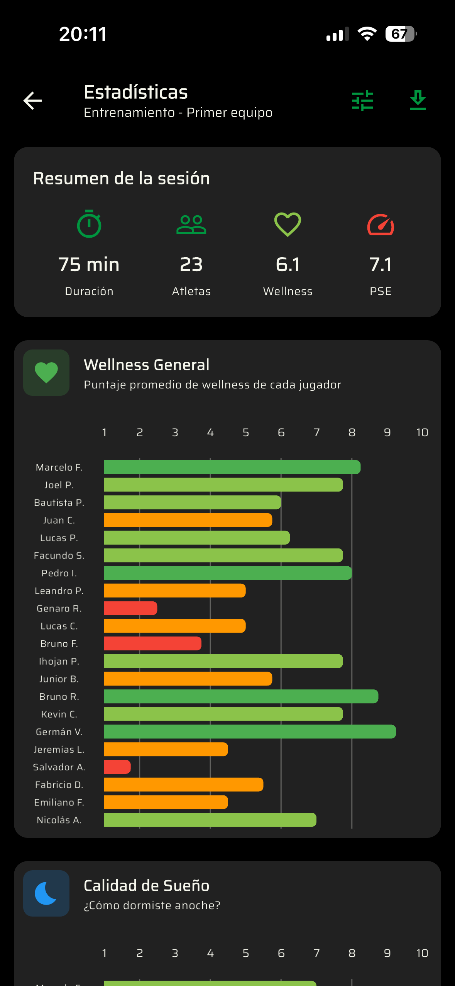Tap the Wellness General card title
Viewport: 455px width, 986px height.
pyautogui.click(x=147, y=365)
